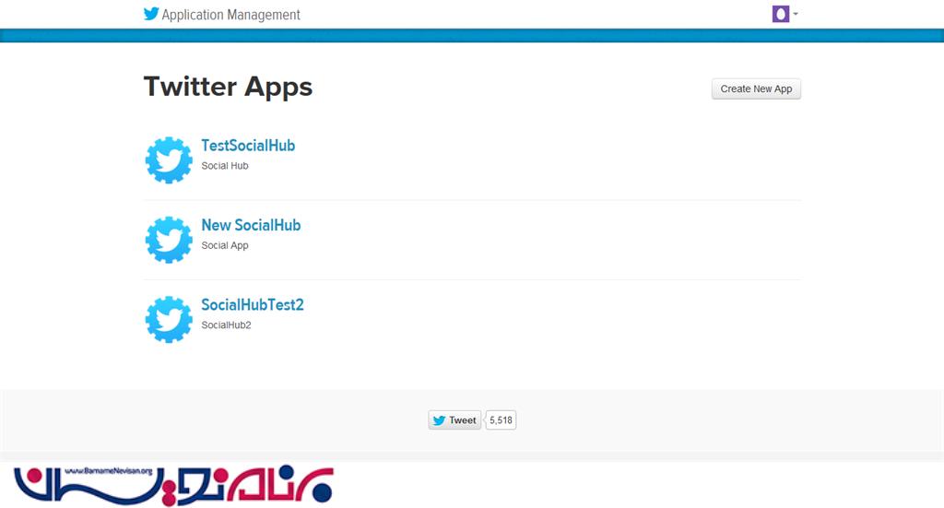944x508 pixels.
Task: Click the purple user avatar icon
Action: [780, 14]
